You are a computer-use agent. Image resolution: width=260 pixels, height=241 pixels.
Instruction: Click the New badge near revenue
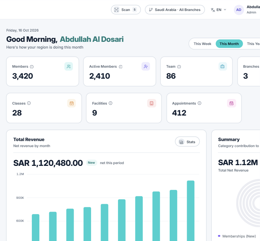click(91, 163)
